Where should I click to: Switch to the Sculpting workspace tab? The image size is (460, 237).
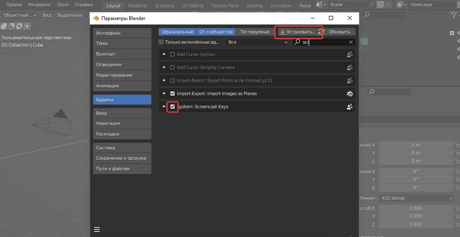coord(164,6)
